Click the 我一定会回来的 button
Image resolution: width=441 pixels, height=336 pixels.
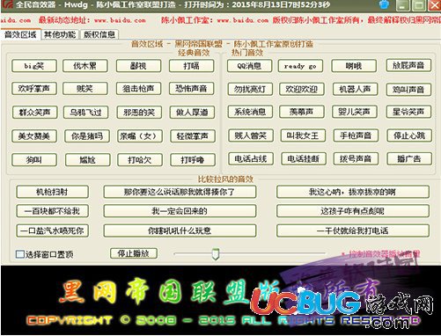pos(180,211)
